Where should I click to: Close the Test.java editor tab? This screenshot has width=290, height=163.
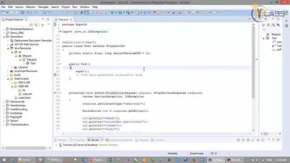[71, 19]
